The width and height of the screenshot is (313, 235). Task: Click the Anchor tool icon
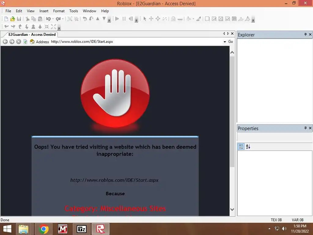pos(180,19)
